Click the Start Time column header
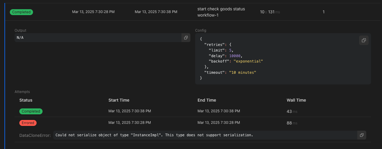The height and width of the screenshot is (149, 382). [119, 100]
